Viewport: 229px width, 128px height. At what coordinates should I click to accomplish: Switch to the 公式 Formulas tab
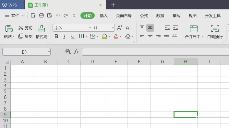point(144,16)
